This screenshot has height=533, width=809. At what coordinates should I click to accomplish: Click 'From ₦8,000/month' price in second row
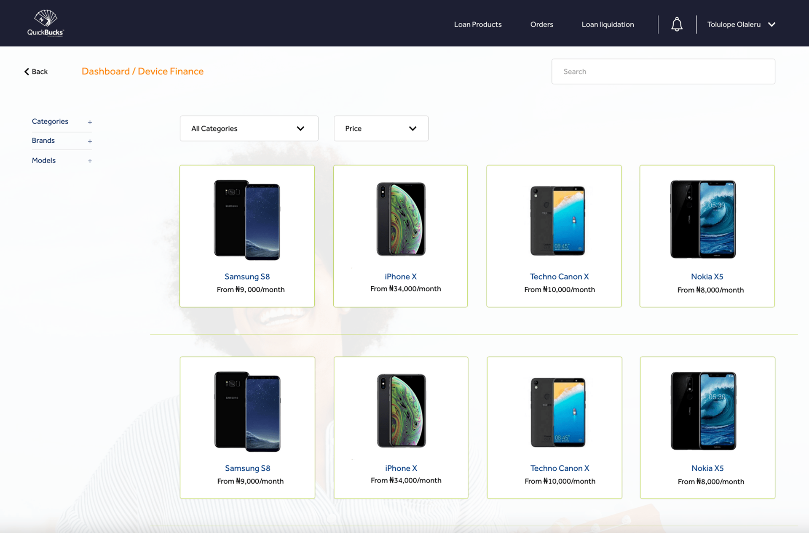coord(711,482)
